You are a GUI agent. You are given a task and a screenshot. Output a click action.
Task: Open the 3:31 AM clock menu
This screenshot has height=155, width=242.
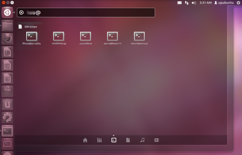pyautogui.click(x=205, y=3)
